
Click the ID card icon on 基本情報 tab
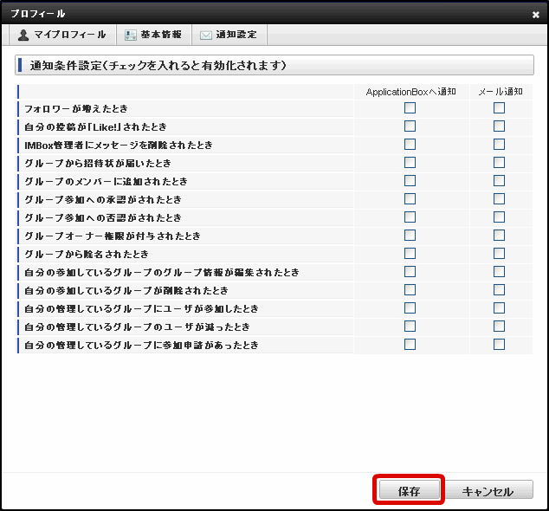pyautogui.click(x=131, y=35)
